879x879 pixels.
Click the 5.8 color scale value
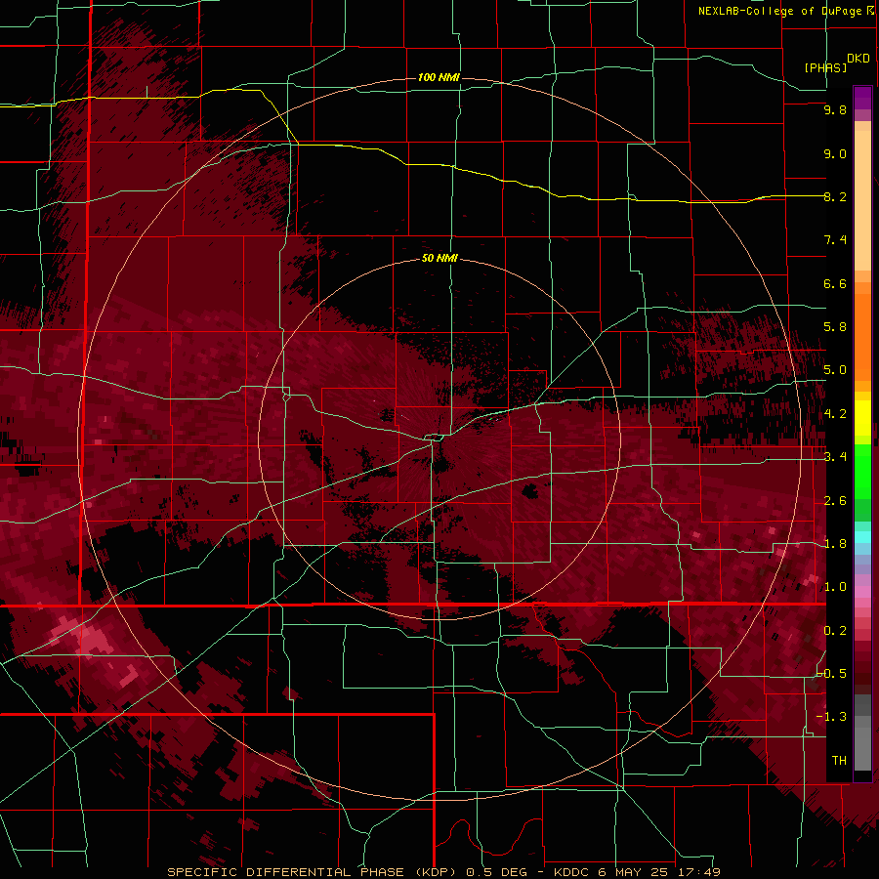(x=835, y=327)
